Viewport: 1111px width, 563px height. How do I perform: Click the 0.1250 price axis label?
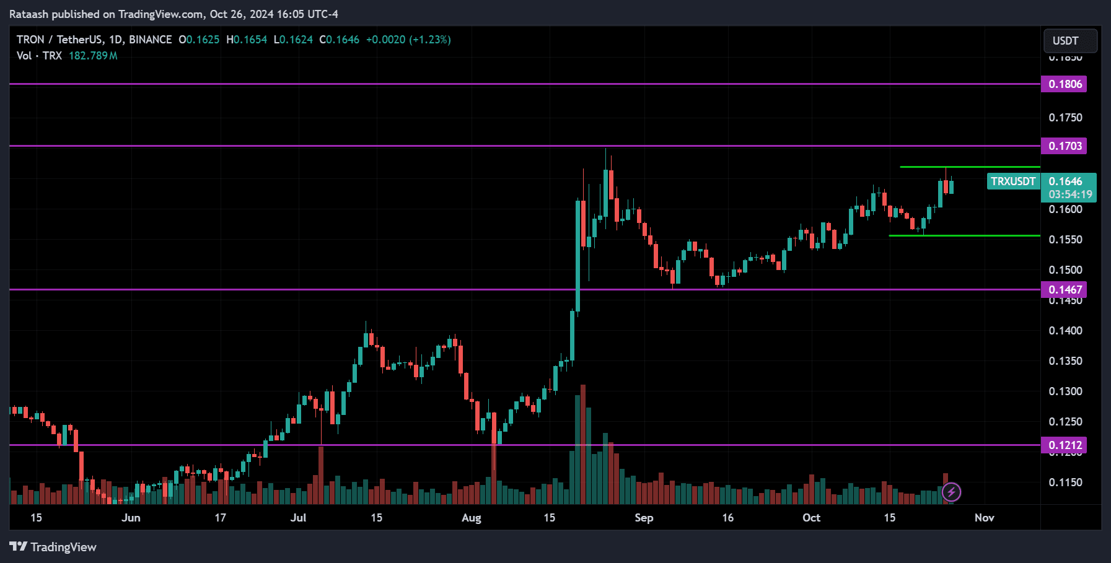1065,422
